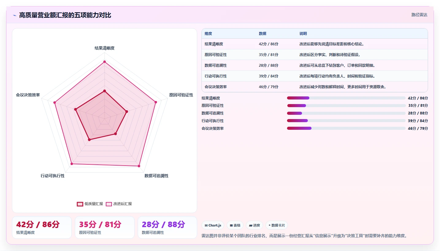Toggle the 改进后汇报 legend series
Screen dimensions: 440x251
click(119, 204)
